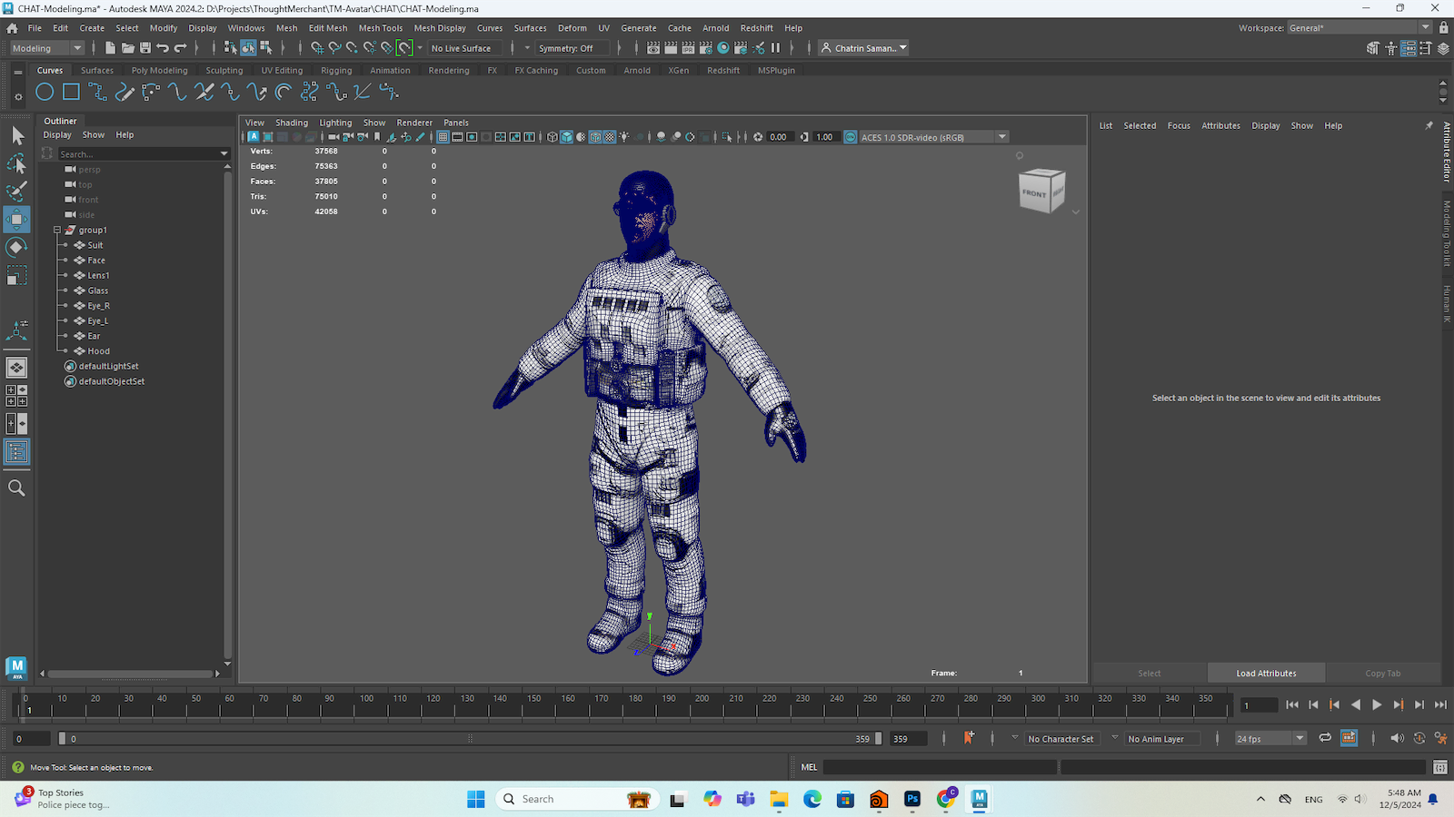Activate the Lasso Select tool

coord(16,164)
